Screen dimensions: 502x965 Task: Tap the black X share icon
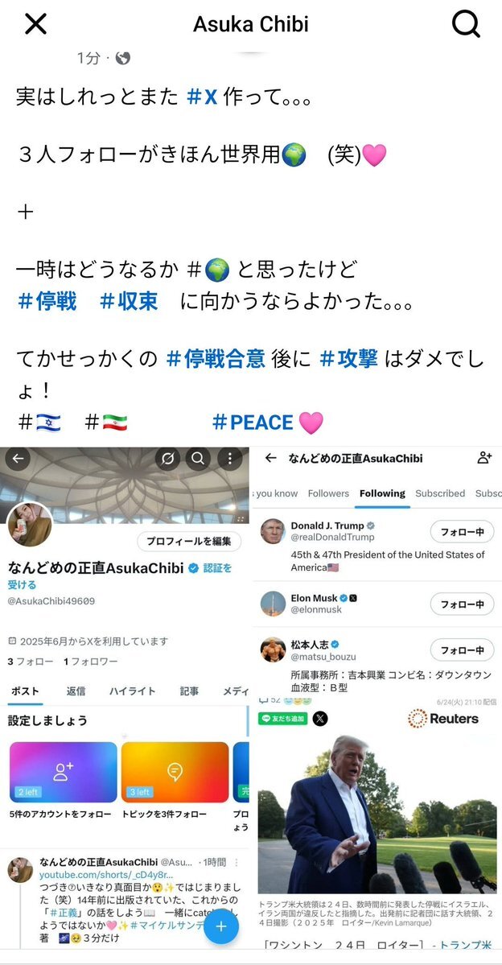(x=320, y=718)
